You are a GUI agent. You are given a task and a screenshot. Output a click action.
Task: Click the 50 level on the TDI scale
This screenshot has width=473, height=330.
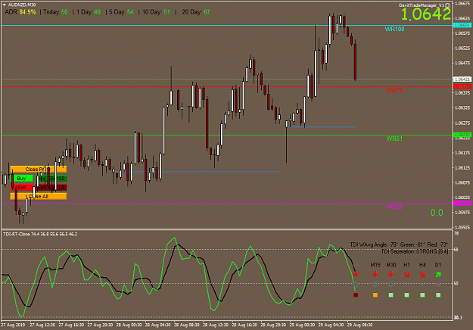[456, 284]
